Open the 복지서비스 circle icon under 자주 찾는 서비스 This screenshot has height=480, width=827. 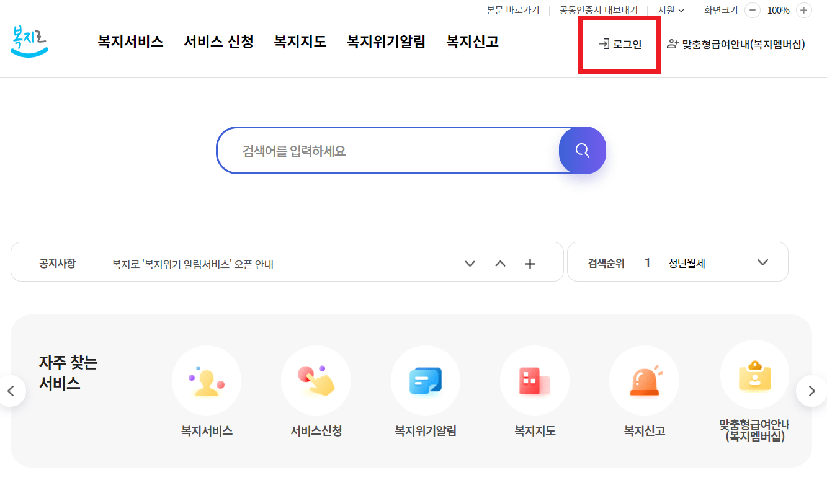point(206,380)
